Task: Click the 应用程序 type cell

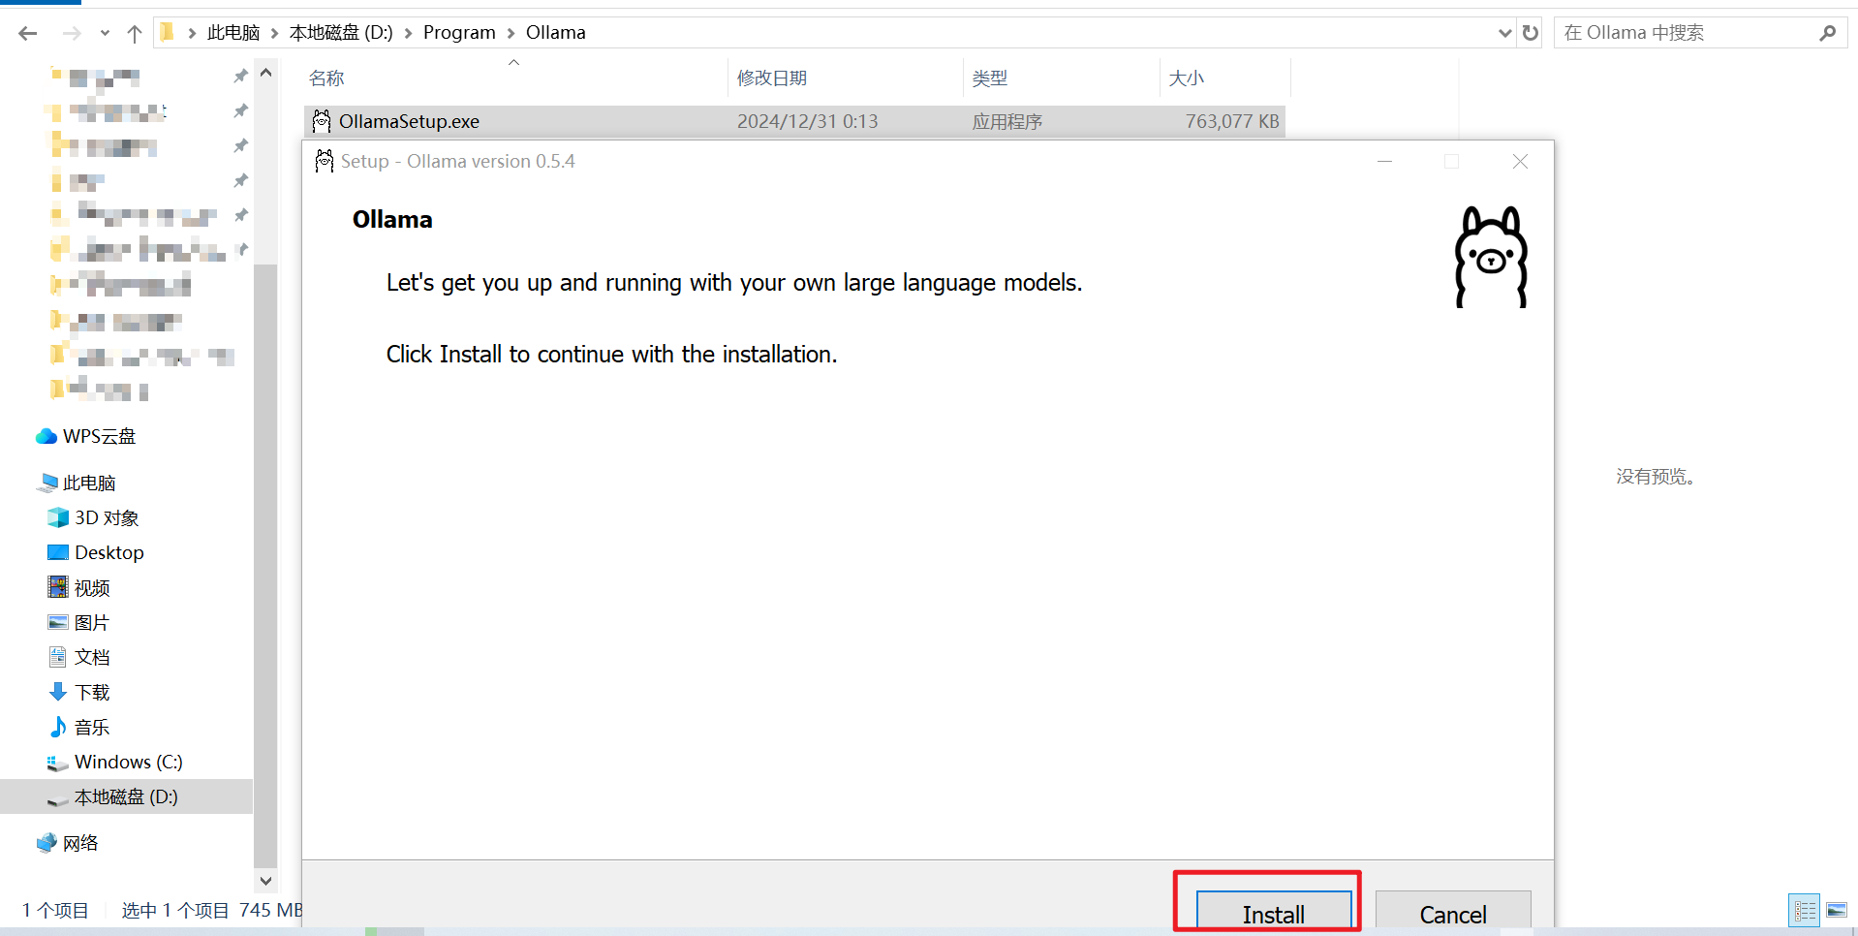Action: [1007, 121]
